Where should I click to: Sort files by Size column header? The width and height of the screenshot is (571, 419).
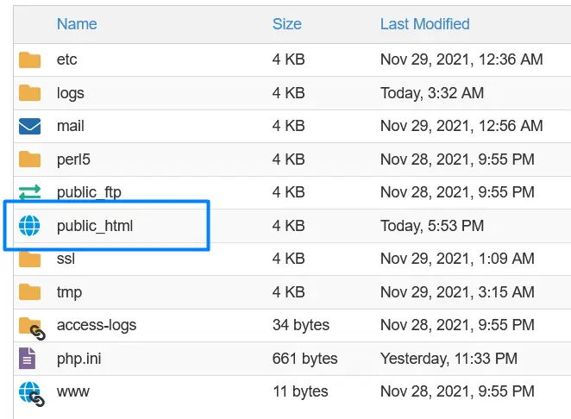coord(286,24)
